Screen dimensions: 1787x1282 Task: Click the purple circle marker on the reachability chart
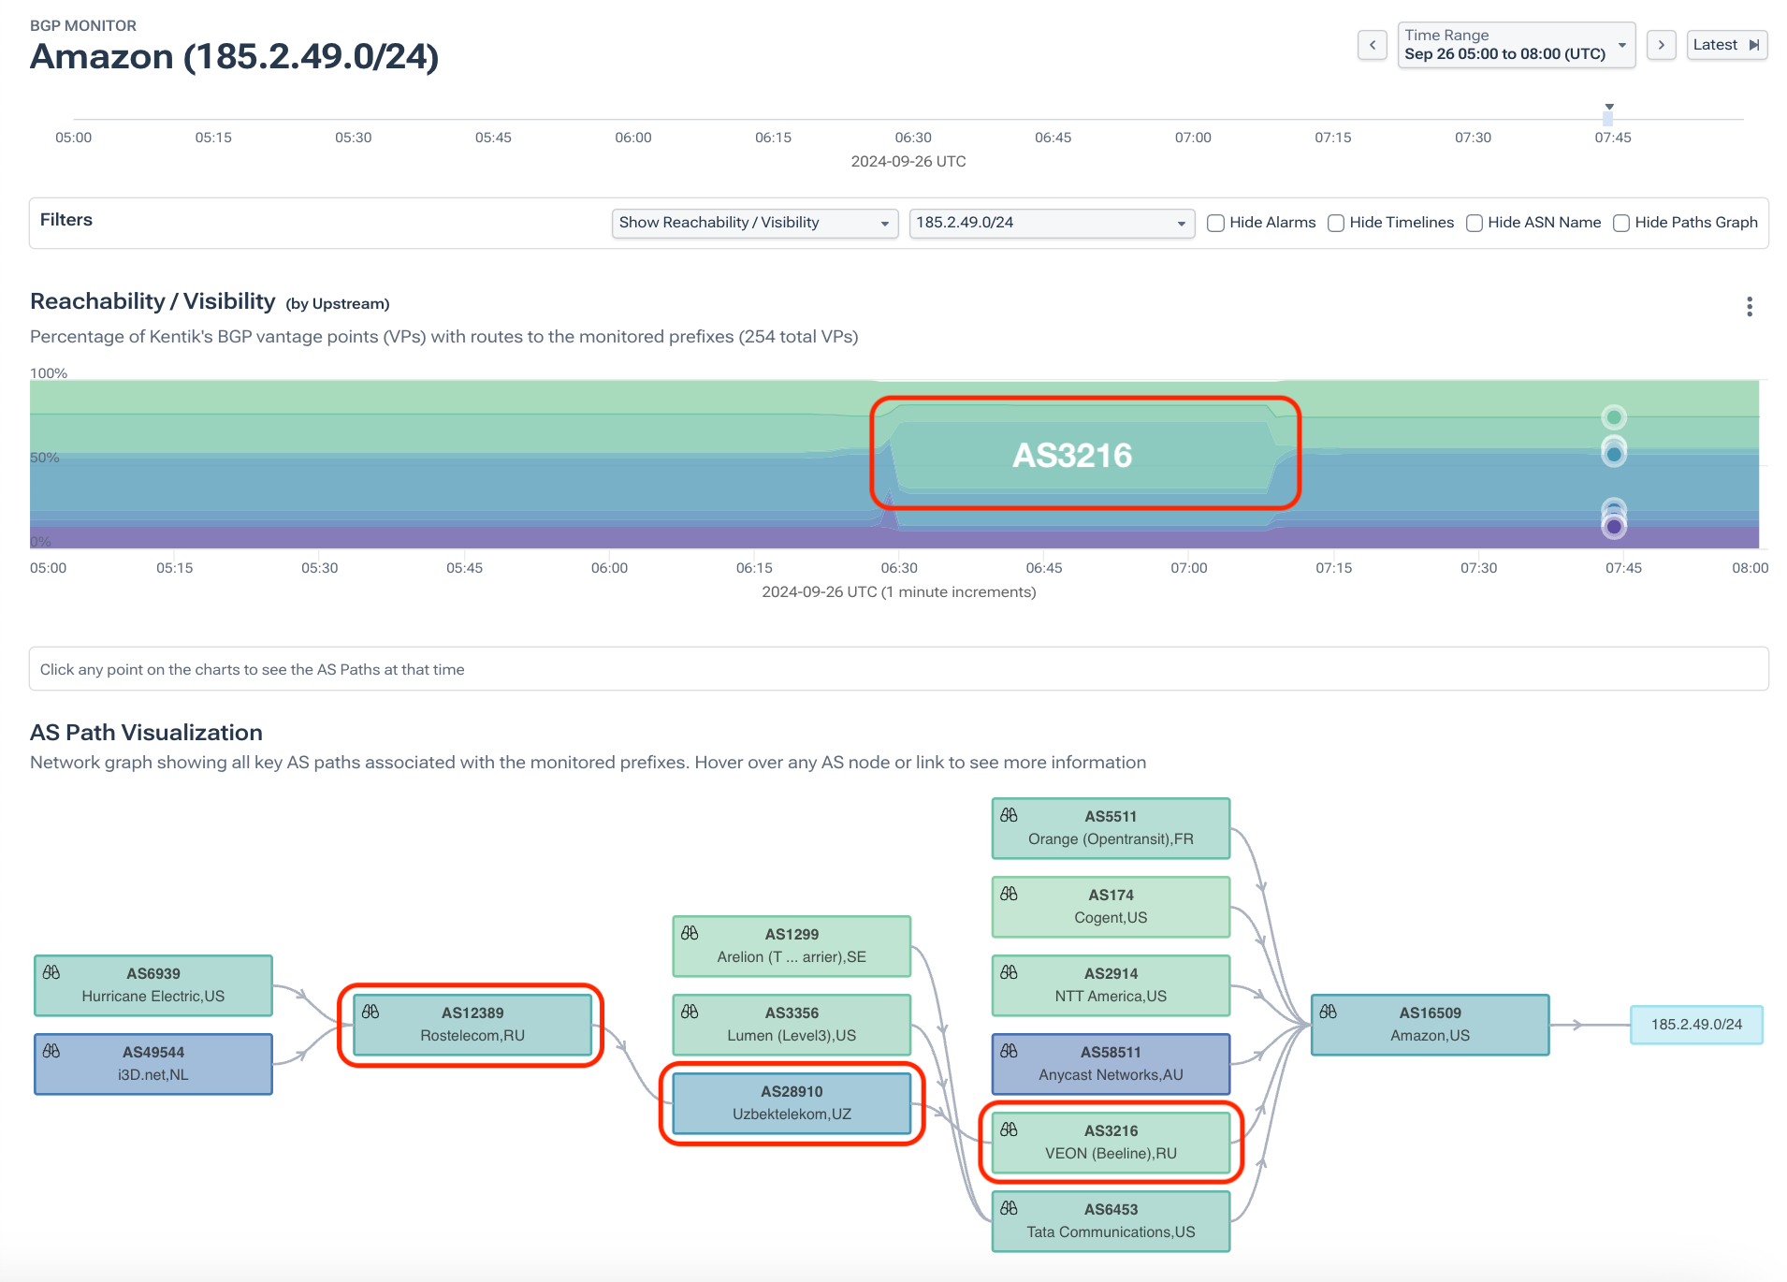tap(1614, 527)
